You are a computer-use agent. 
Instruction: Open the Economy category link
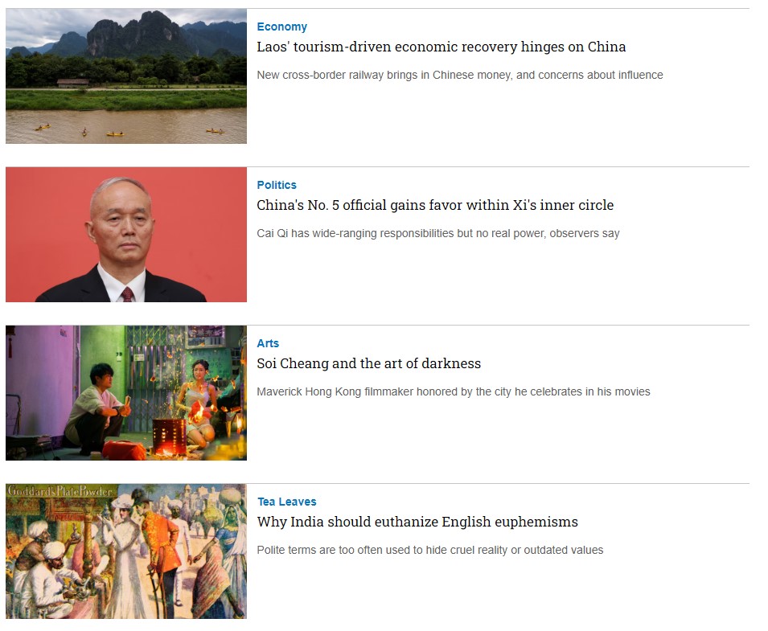click(281, 27)
